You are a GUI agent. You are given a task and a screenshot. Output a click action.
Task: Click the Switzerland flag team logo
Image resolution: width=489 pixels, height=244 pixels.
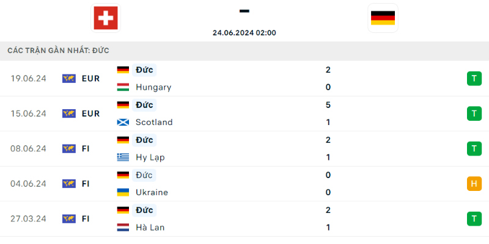[x=106, y=18]
